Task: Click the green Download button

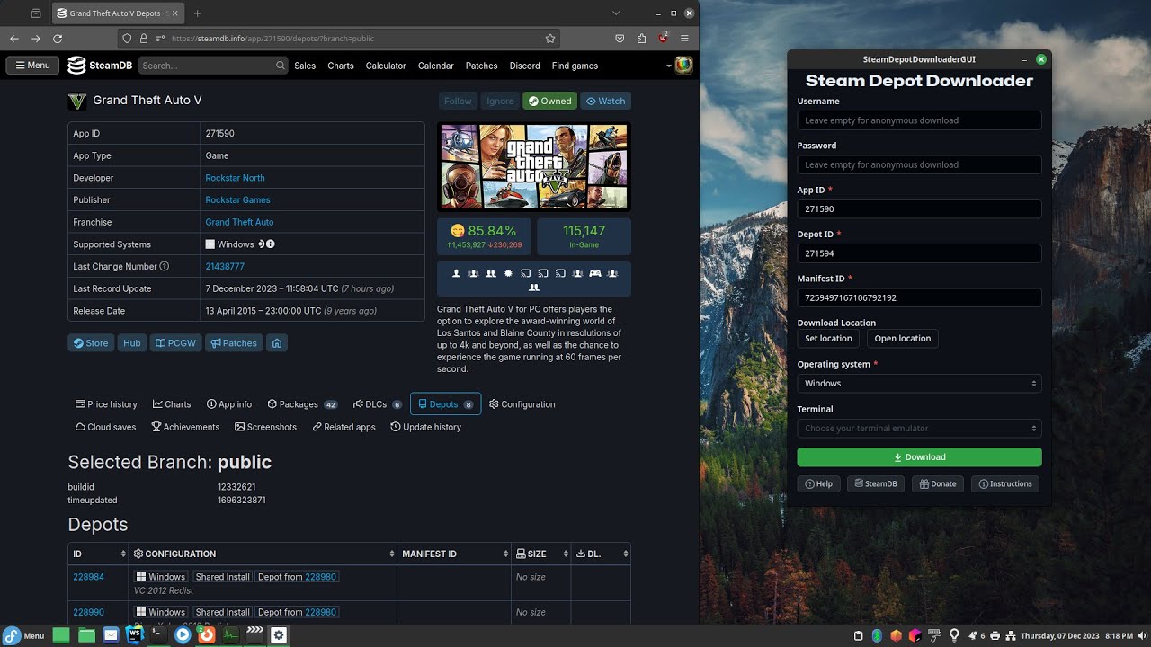Action: [919, 456]
